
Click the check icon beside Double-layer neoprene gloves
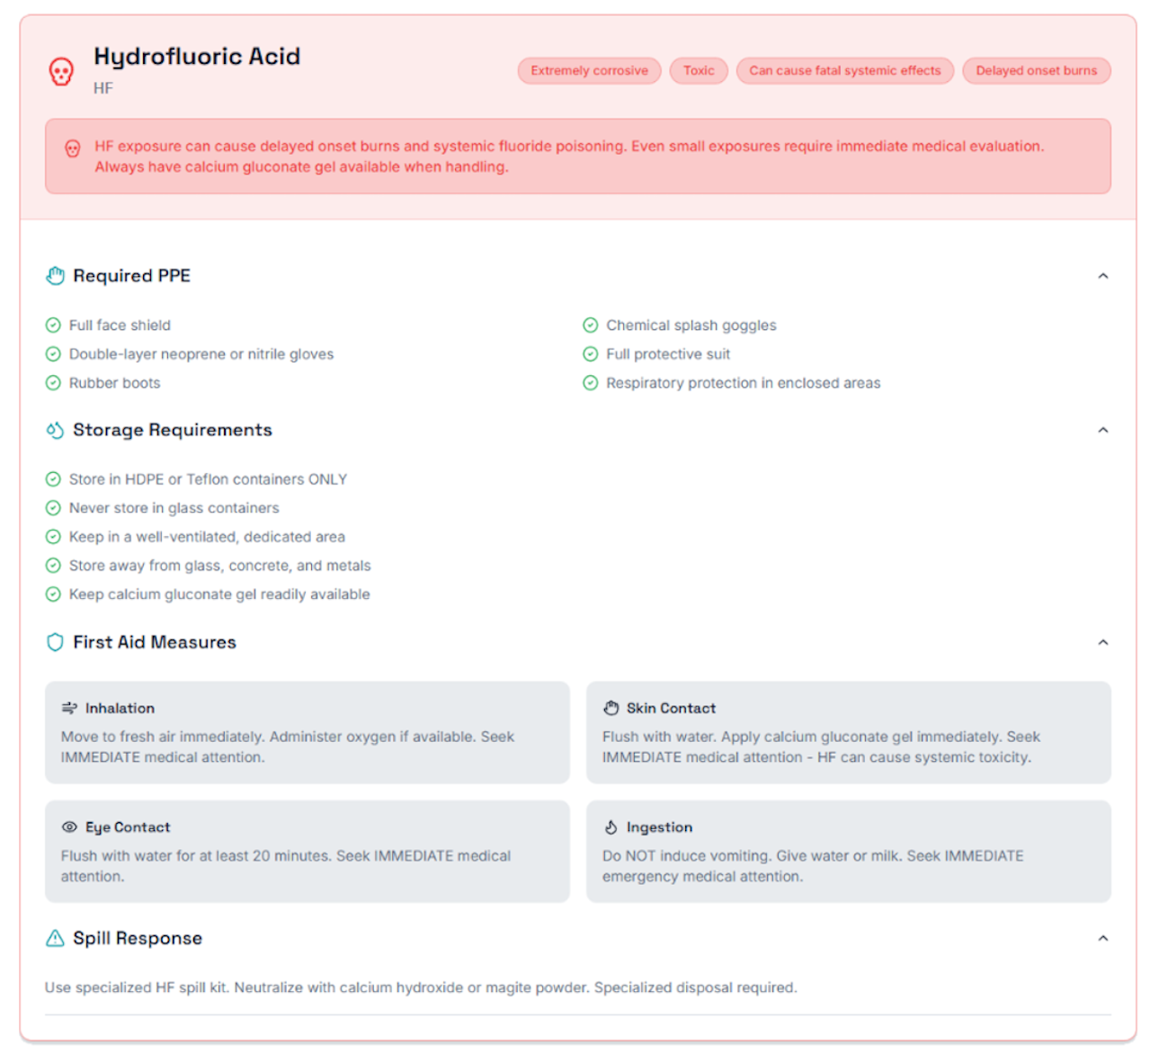53,354
